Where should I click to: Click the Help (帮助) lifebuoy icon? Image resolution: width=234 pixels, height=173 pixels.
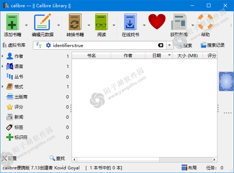click(x=205, y=22)
